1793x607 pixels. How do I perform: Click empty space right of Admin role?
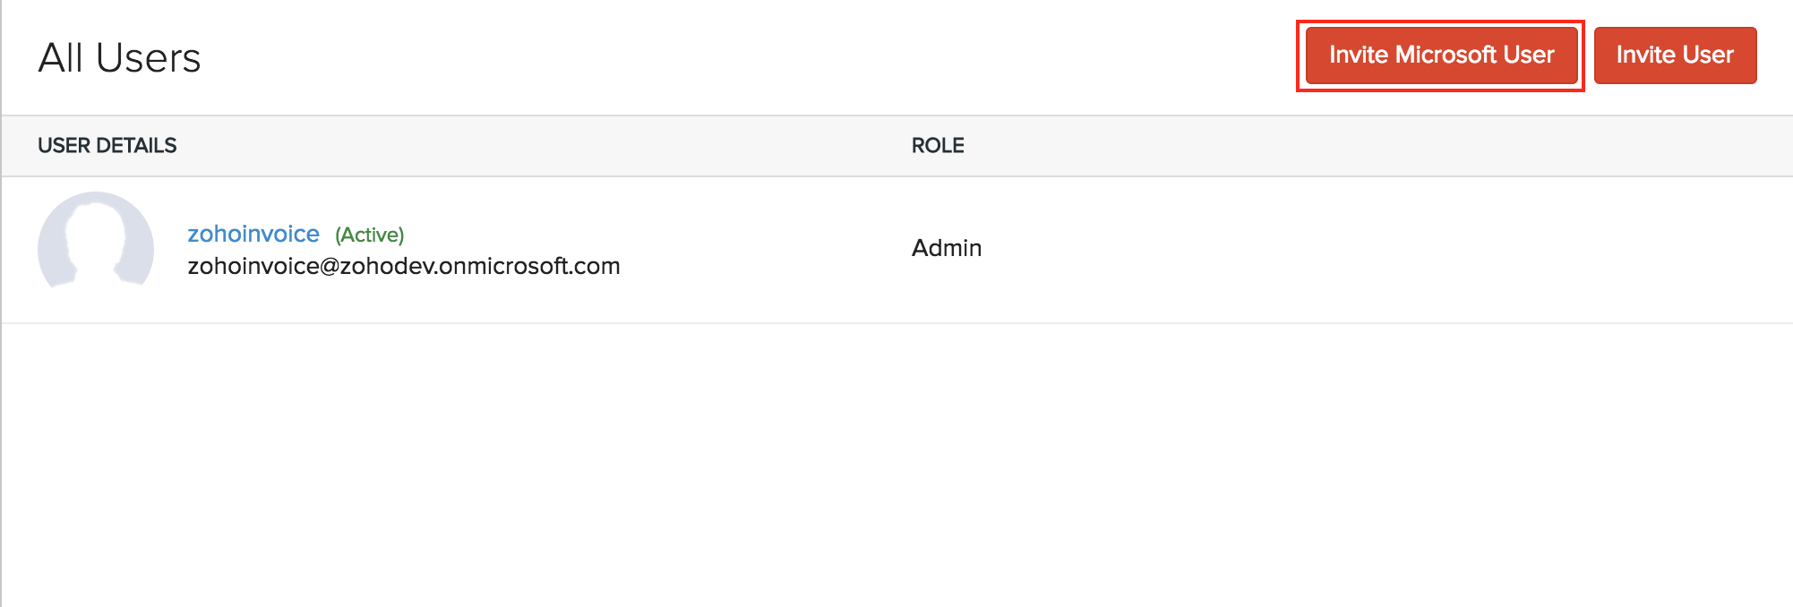(1343, 249)
